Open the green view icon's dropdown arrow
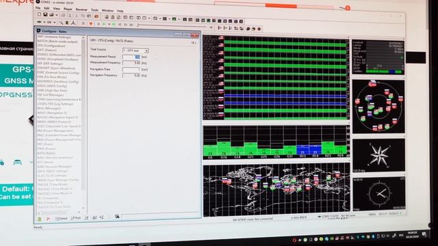Screen dimensions: 438x246 pyautogui.click(x=178, y=19)
